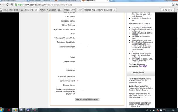Click 'Make commission and revenue sharing checks' label
The height and width of the screenshot is (112, 178).
click(x=65, y=92)
